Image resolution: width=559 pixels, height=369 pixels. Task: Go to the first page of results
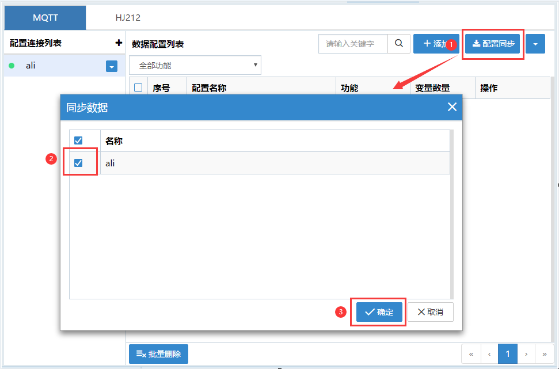pyautogui.click(x=471, y=354)
